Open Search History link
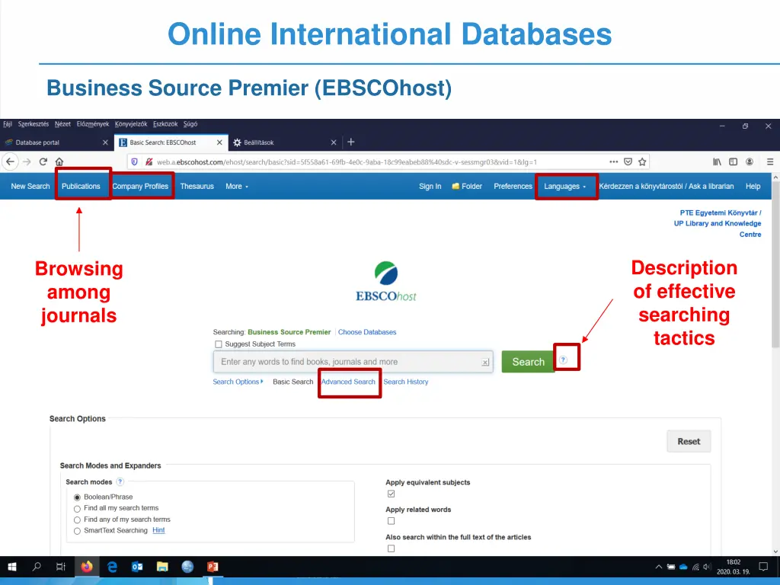Screen dimensions: 780x585 pos(405,382)
